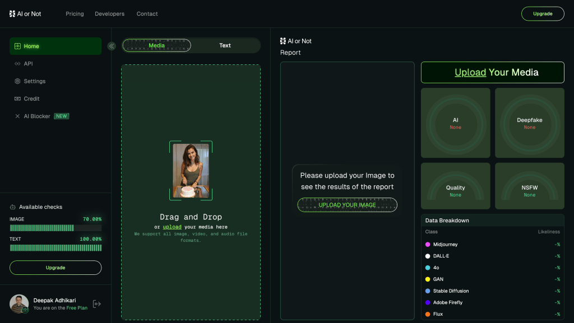Click the sample woman photo thumbnail
Viewport: 574px width, 323px height.
(x=191, y=171)
